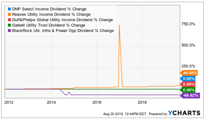The image size is (205, 120).
Task: Click the 2014 x-axis label
Action: pos(51,102)
